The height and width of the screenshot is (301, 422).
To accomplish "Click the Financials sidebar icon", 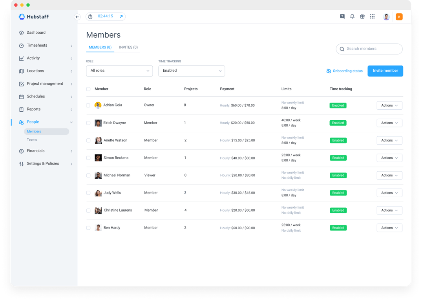I will click(20, 151).
